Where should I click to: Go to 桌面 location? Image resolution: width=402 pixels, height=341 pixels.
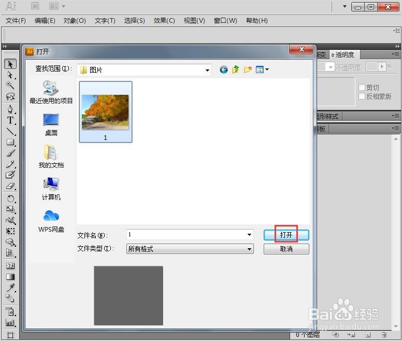point(51,125)
